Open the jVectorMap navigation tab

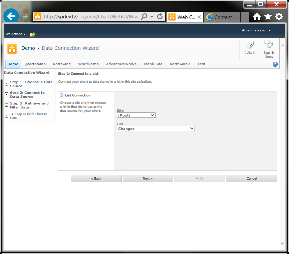36,64
